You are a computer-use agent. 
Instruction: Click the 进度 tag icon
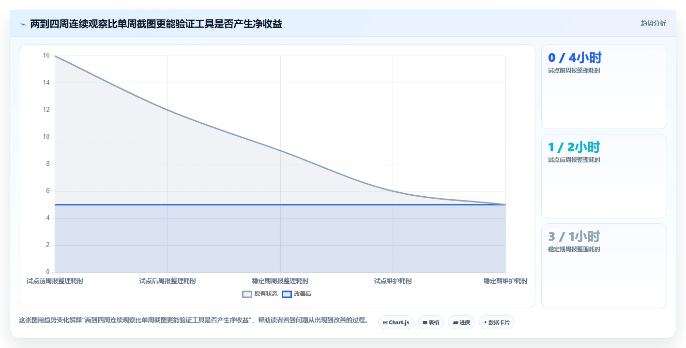coord(456,322)
